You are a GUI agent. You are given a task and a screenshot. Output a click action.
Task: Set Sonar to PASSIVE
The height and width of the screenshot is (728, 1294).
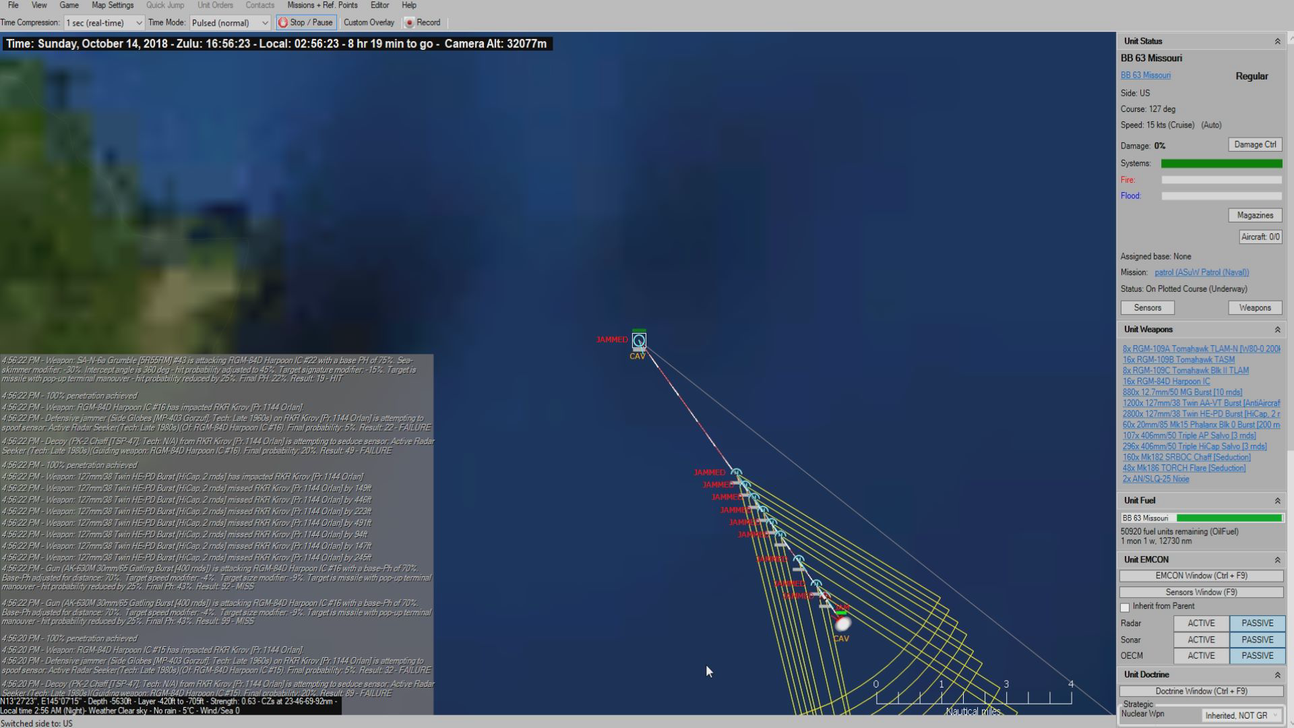click(1257, 640)
